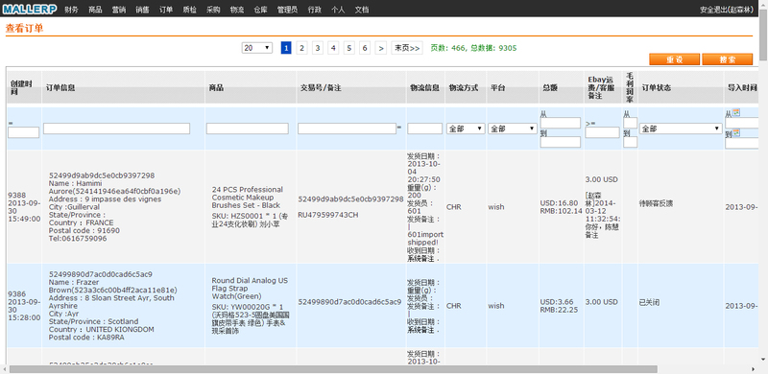768x374 pixels.
Task: Focus the 总额 从 (from) input
Action: (x=561, y=123)
